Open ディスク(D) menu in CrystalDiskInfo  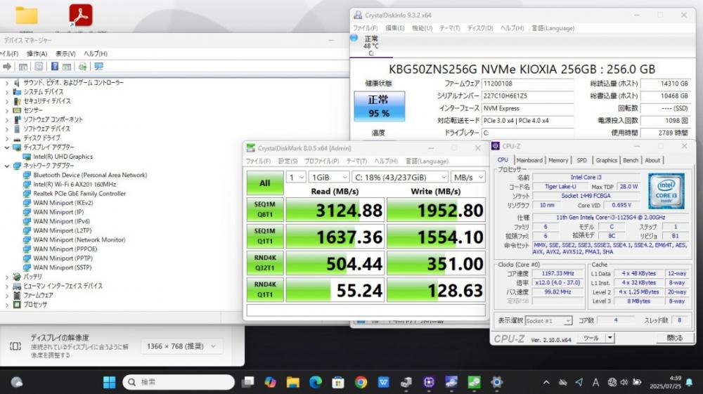point(479,28)
